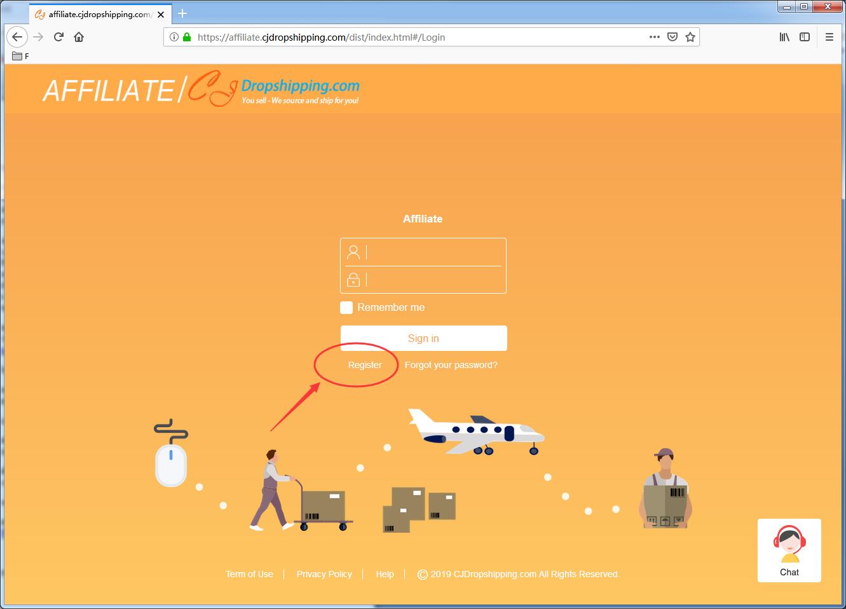This screenshot has width=846, height=609.
Task: Save page to Pocket icon
Action: (x=672, y=37)
